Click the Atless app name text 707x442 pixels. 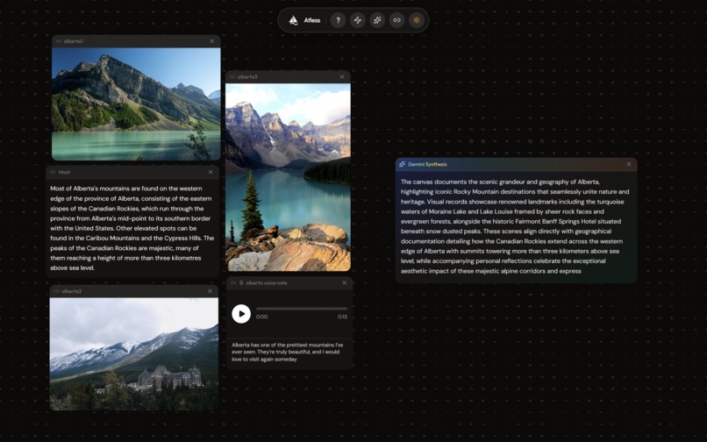tap(312, 20)
